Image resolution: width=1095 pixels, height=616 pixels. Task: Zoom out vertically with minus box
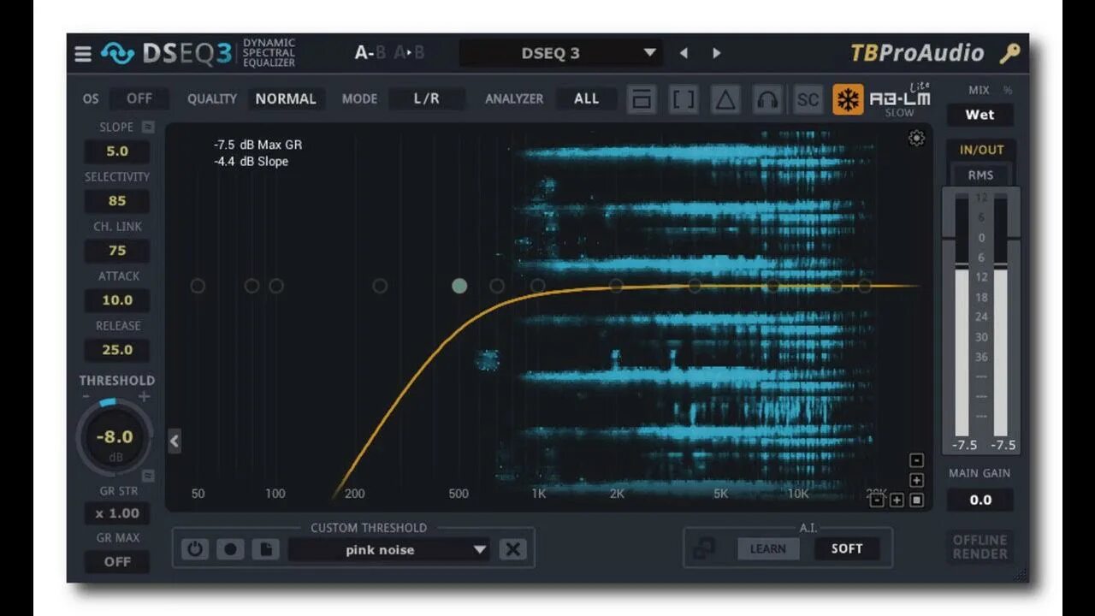coord(916,461)
